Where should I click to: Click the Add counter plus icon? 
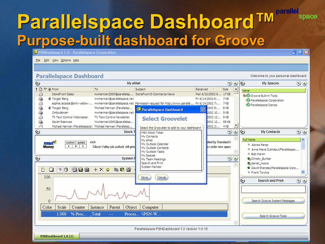[95, 170]
